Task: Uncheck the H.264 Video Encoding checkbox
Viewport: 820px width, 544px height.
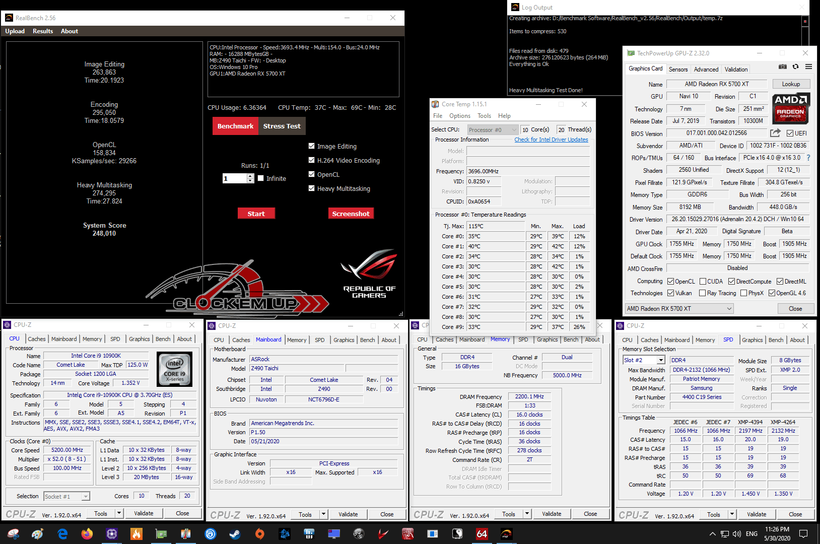Action: (311, 160)
